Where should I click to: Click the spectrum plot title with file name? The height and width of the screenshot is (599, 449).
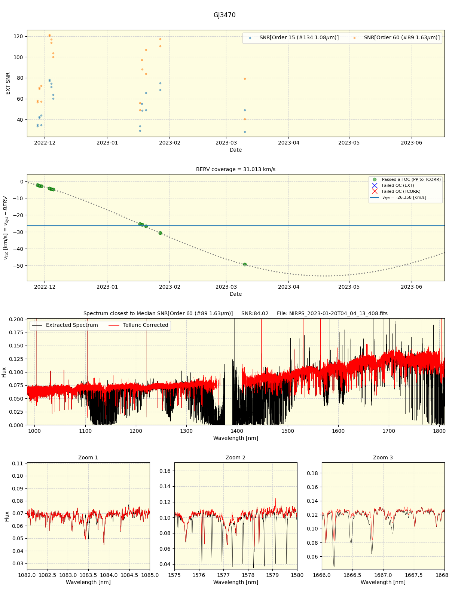[236, 314]
